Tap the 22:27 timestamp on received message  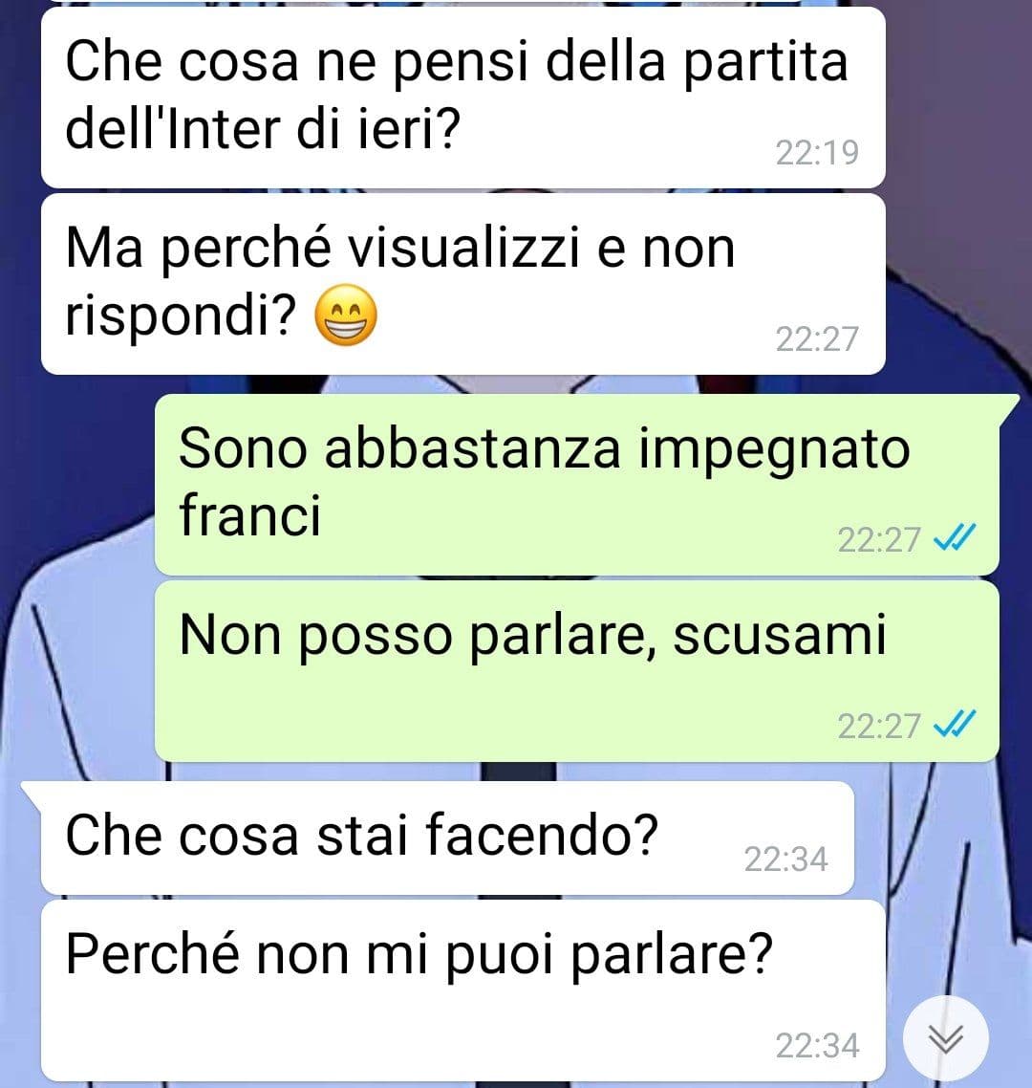tap(817, 339)
